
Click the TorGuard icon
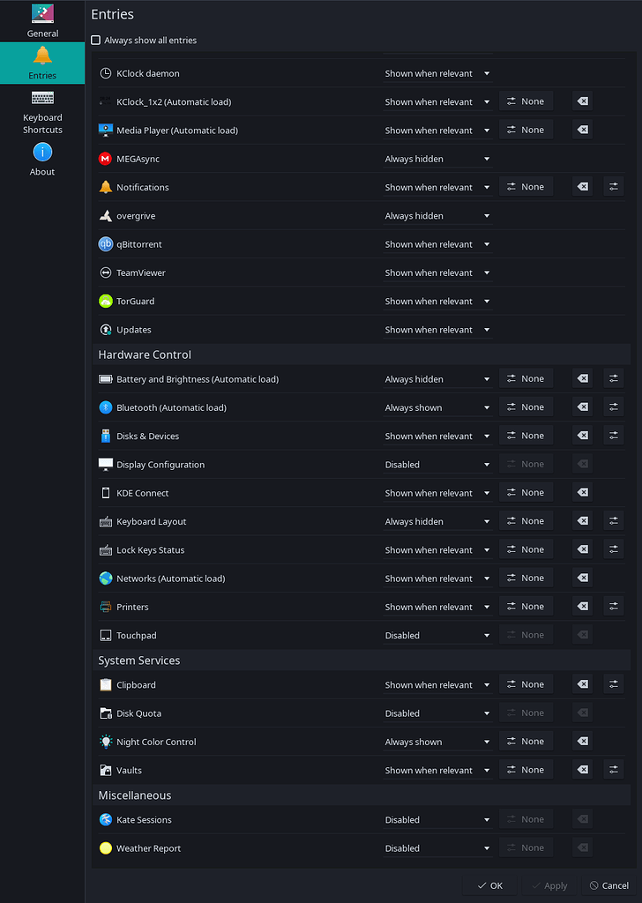(x=108, y=301)
